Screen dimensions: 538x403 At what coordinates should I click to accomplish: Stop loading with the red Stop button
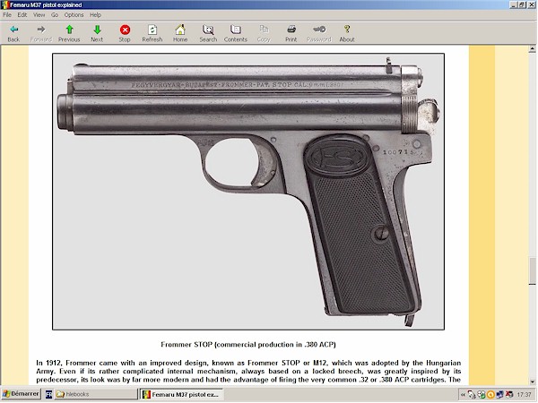pyautogui.click(x=125, y=33)
